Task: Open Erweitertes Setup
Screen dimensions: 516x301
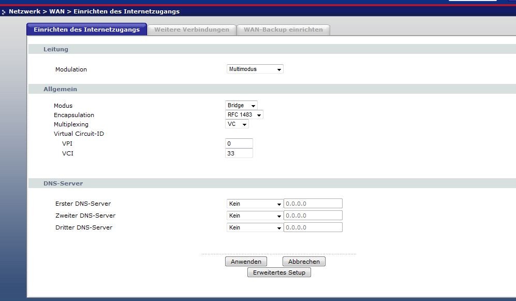Action: coord(279,273)
